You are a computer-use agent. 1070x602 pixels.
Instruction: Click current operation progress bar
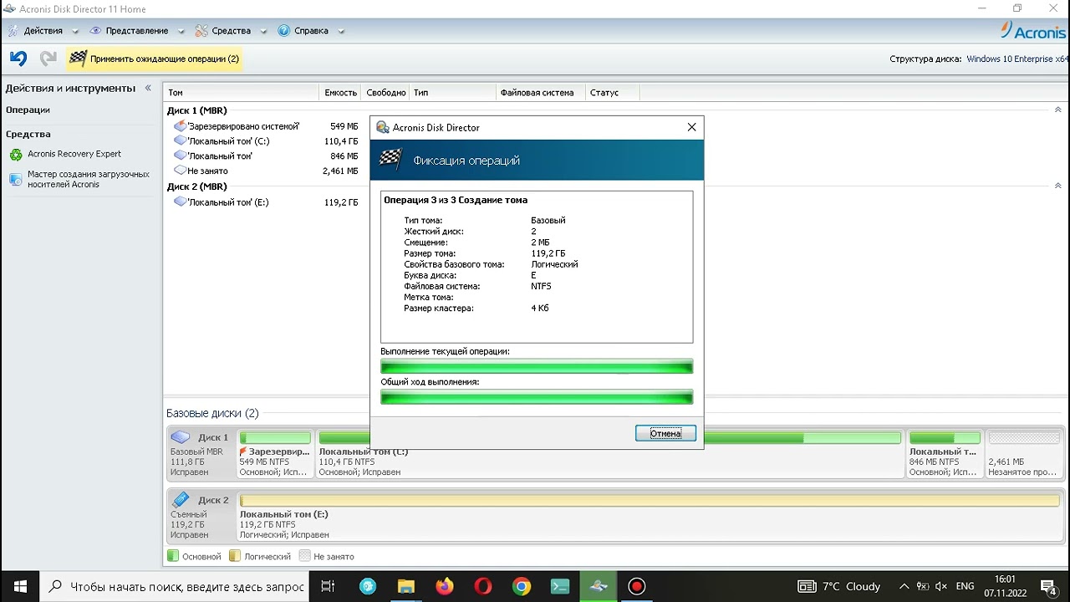click(x=537, y=366)
